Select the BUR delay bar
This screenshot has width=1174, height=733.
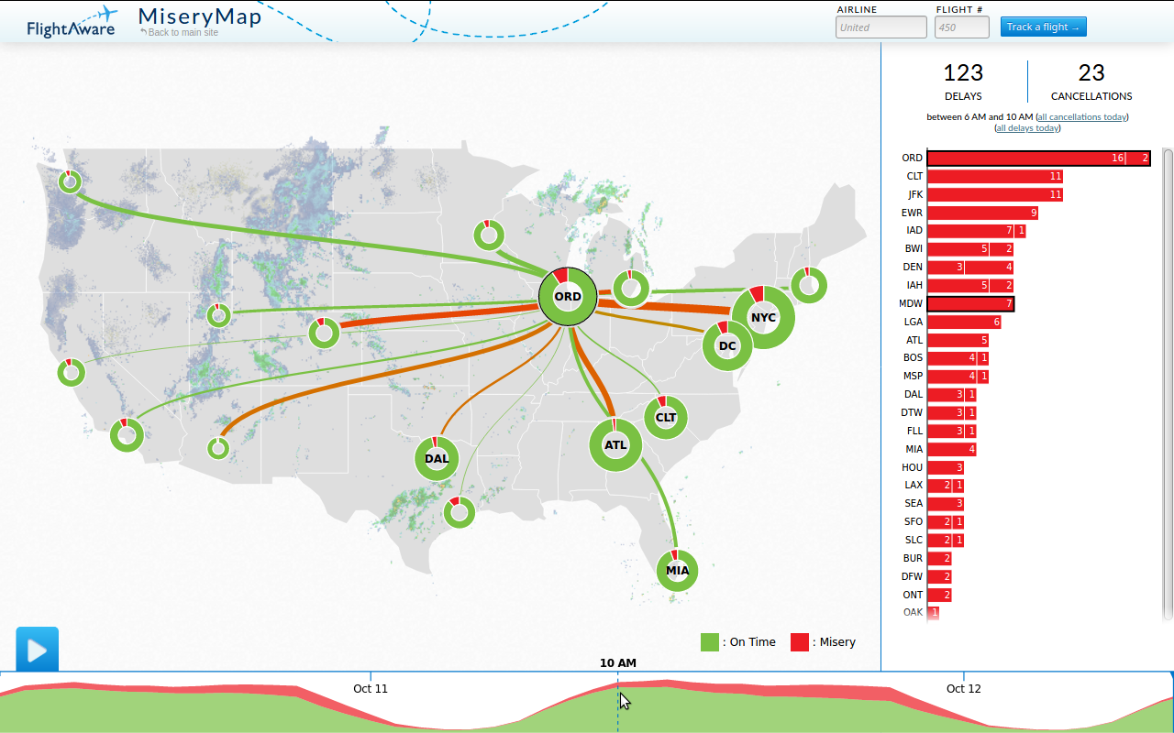pos(939,558)
